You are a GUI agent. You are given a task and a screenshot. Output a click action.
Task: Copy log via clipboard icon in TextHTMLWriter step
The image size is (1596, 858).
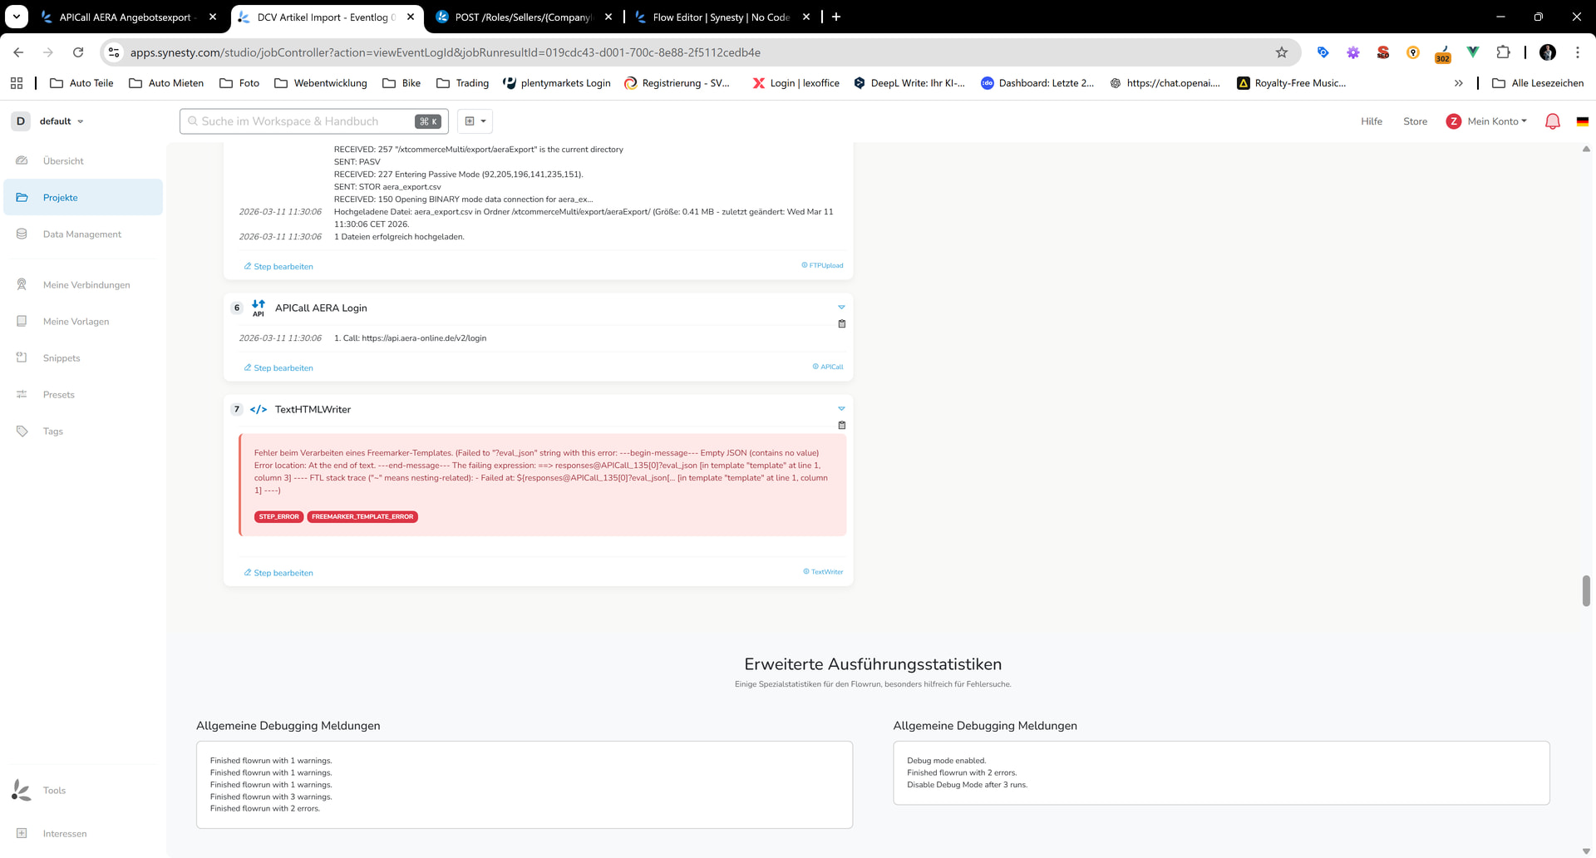point(841,426)
